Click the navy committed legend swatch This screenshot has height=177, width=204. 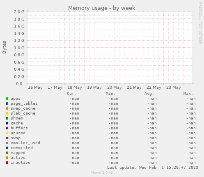coord(7,148)
